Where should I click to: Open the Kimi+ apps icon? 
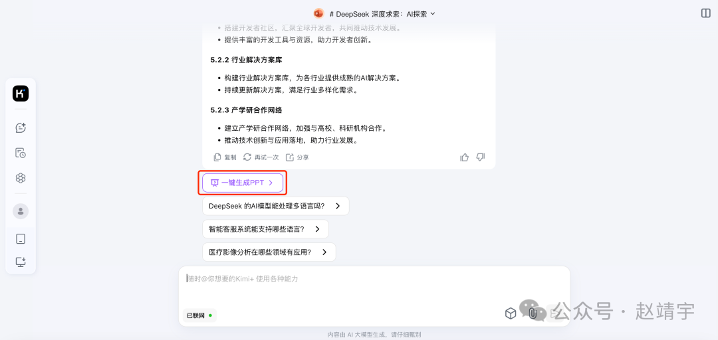coord(21,178)
